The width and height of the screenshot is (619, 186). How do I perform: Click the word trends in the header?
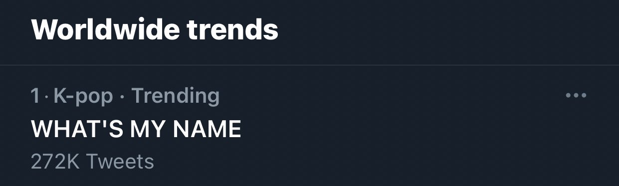[233, 30]
